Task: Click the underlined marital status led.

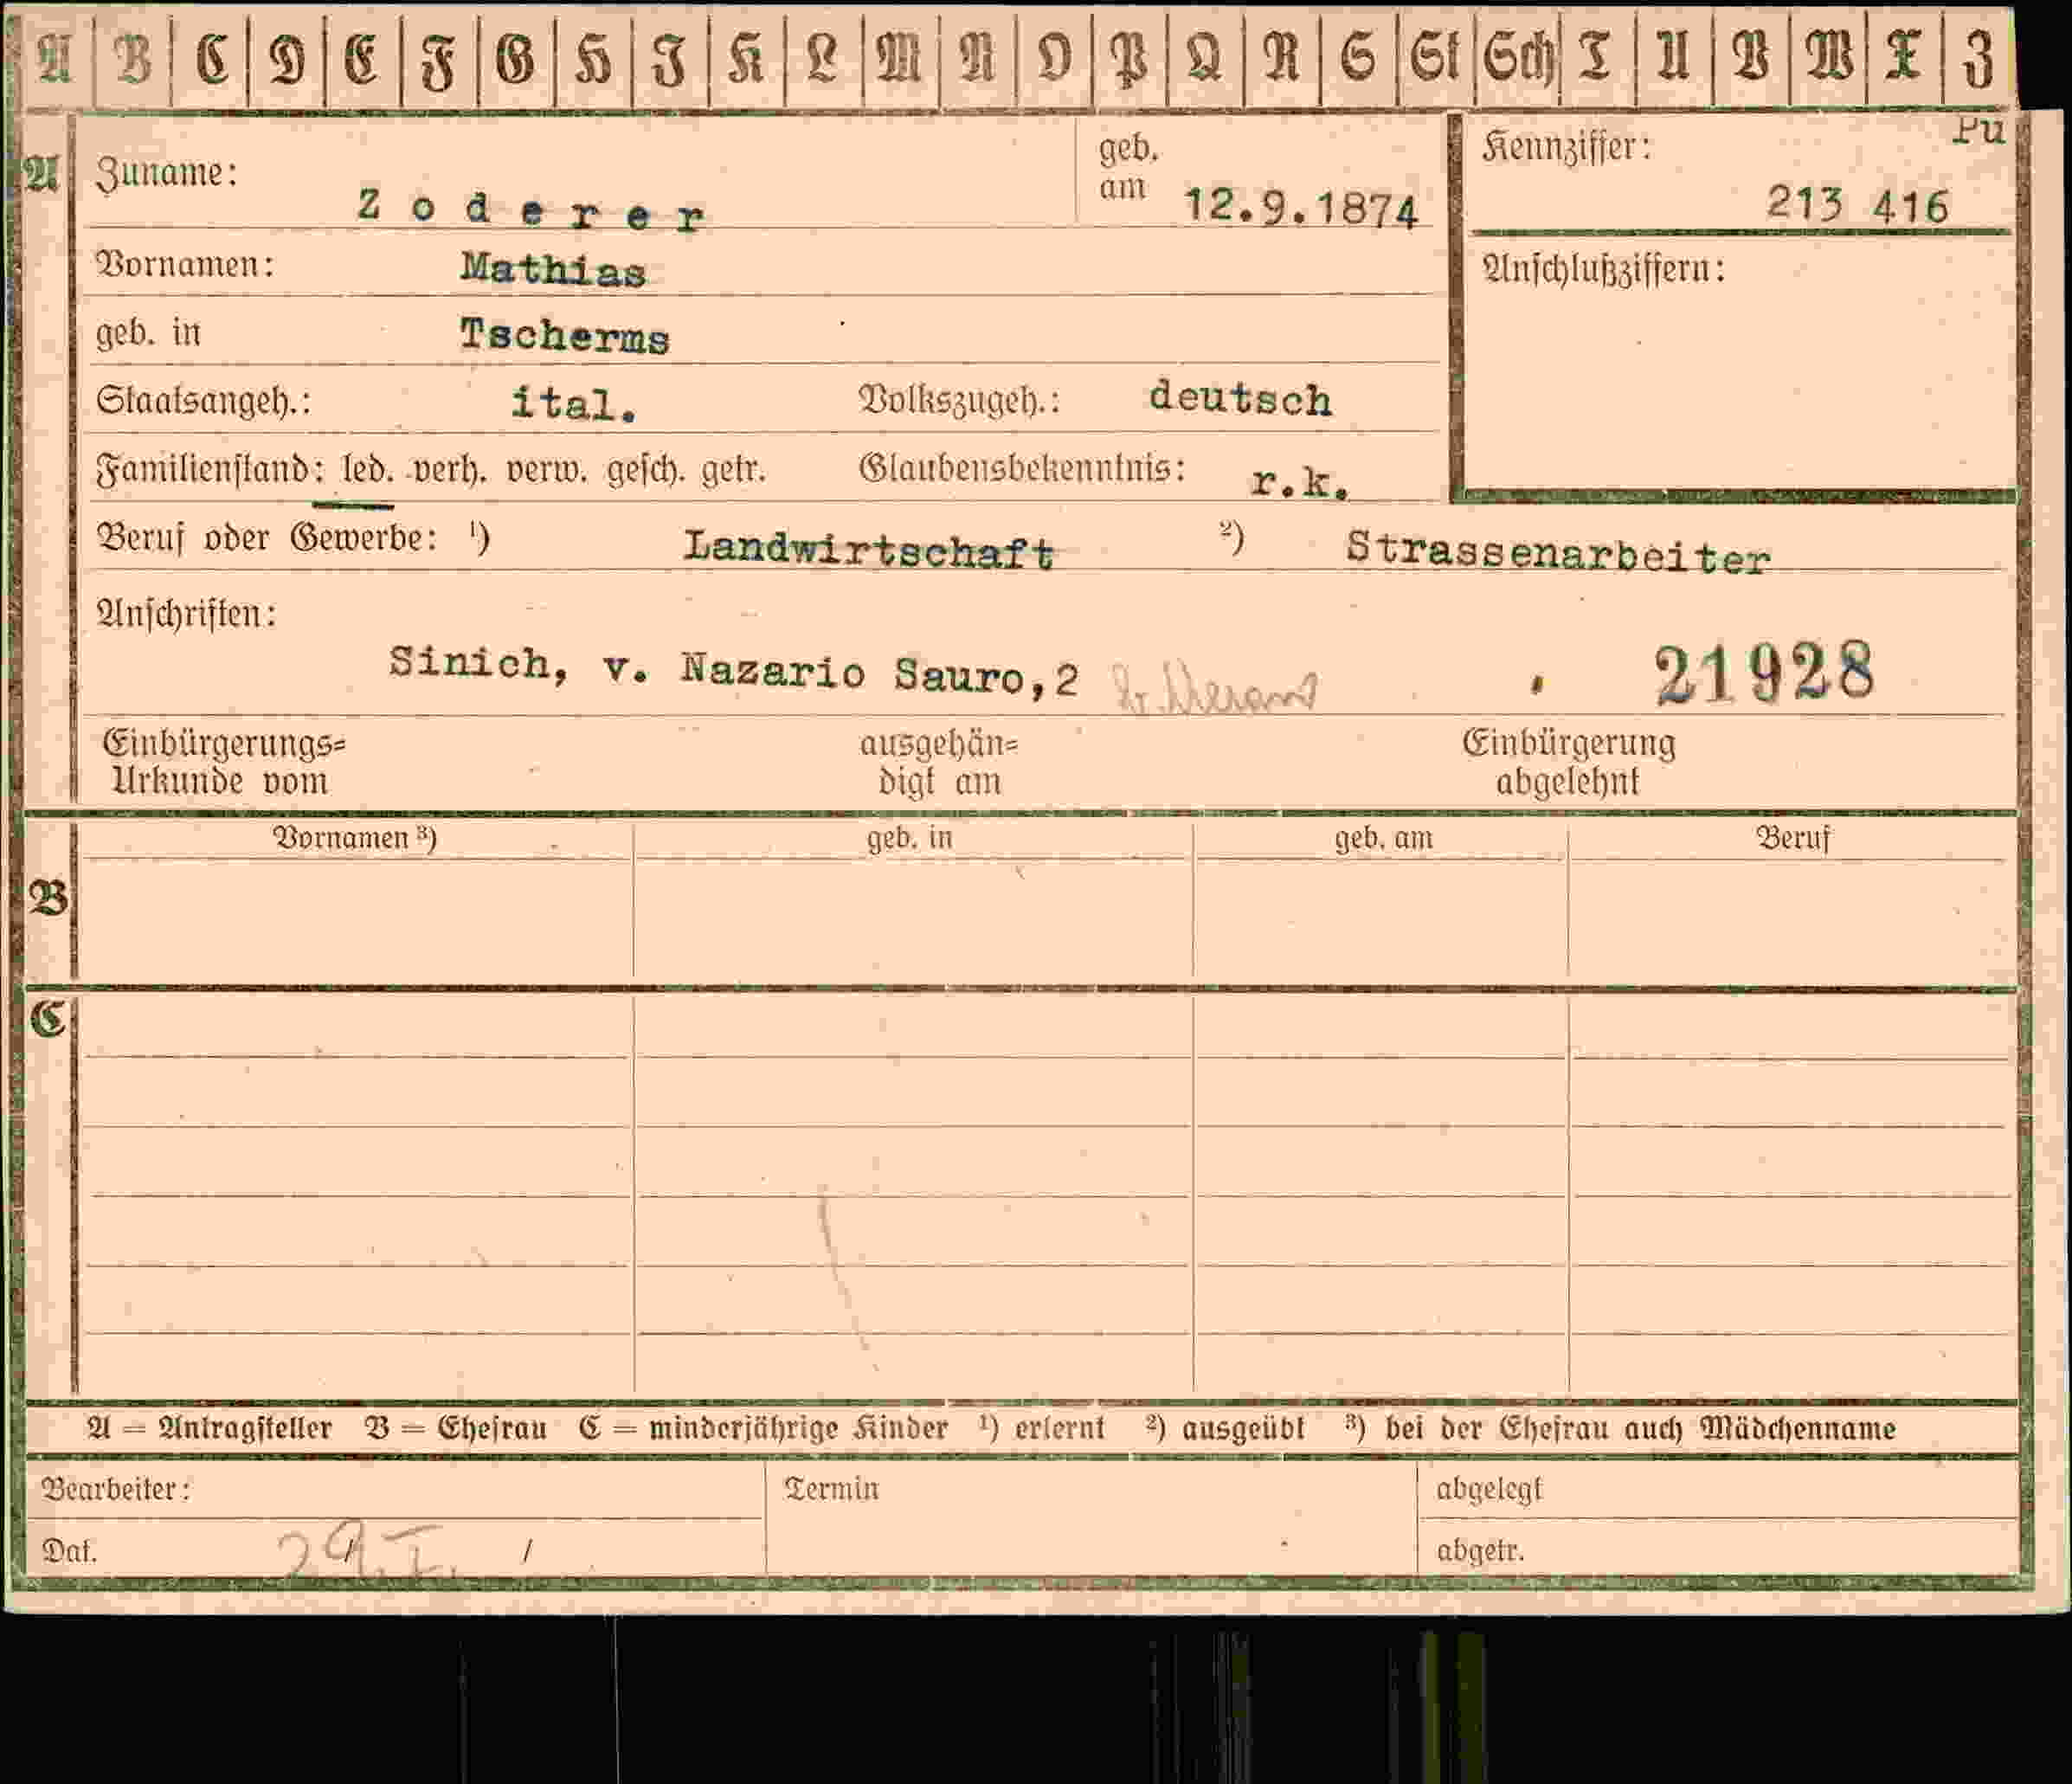Action: [x=367, y=470]
